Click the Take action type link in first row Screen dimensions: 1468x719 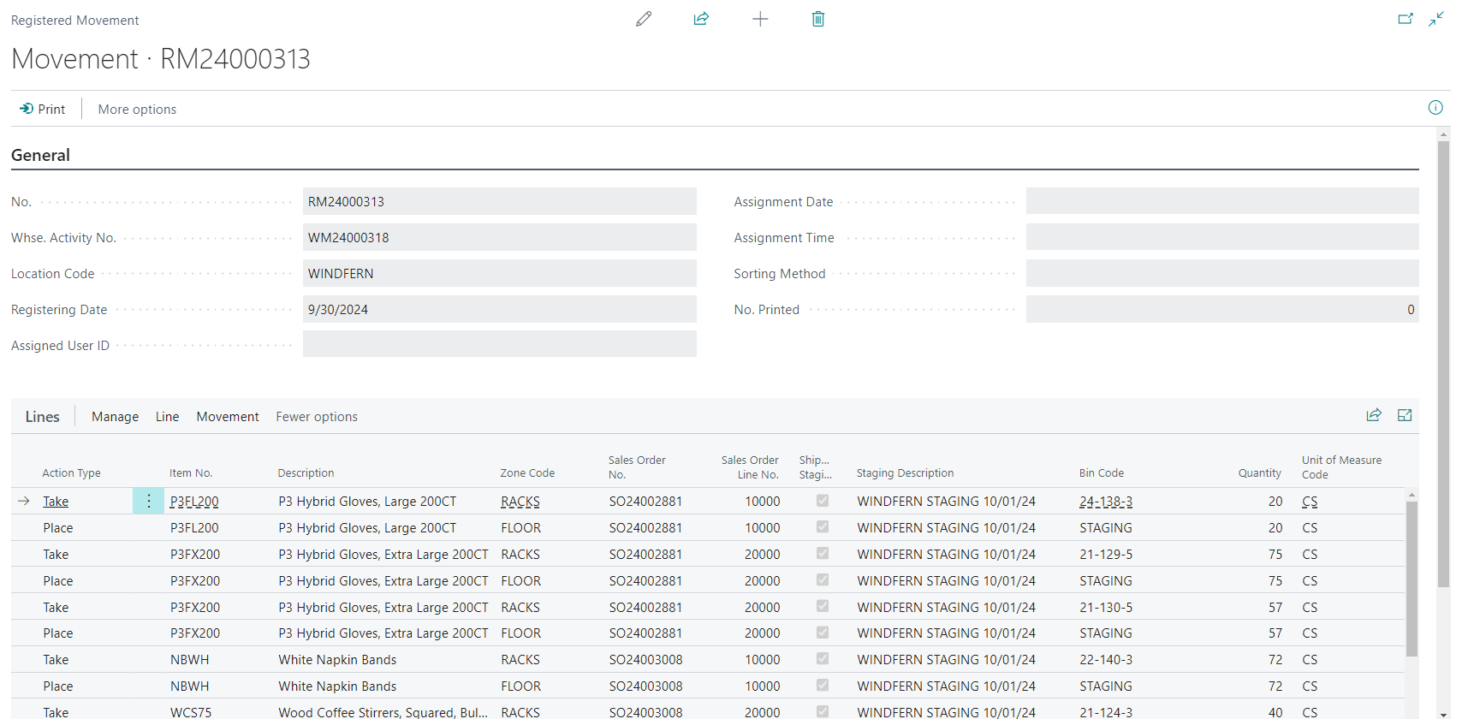(56, 502)
